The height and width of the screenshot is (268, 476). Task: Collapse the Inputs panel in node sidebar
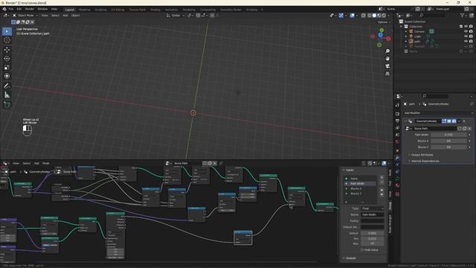(x=348, y=170)
